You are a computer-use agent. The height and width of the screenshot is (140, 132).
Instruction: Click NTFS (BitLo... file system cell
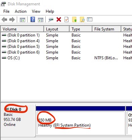coord(106,58)
